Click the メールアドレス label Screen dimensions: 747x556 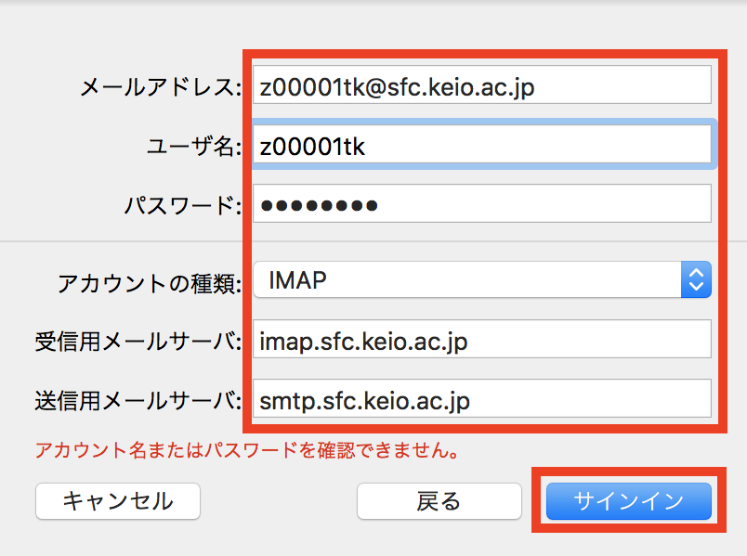pyautogui.click(x=160, y=87)
